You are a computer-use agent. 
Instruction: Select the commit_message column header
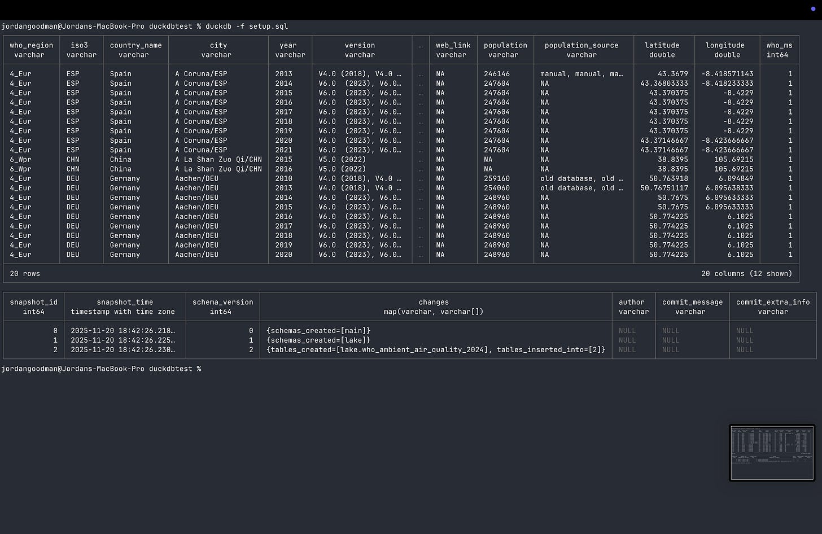pyautogui.click(x=693, y=307)
